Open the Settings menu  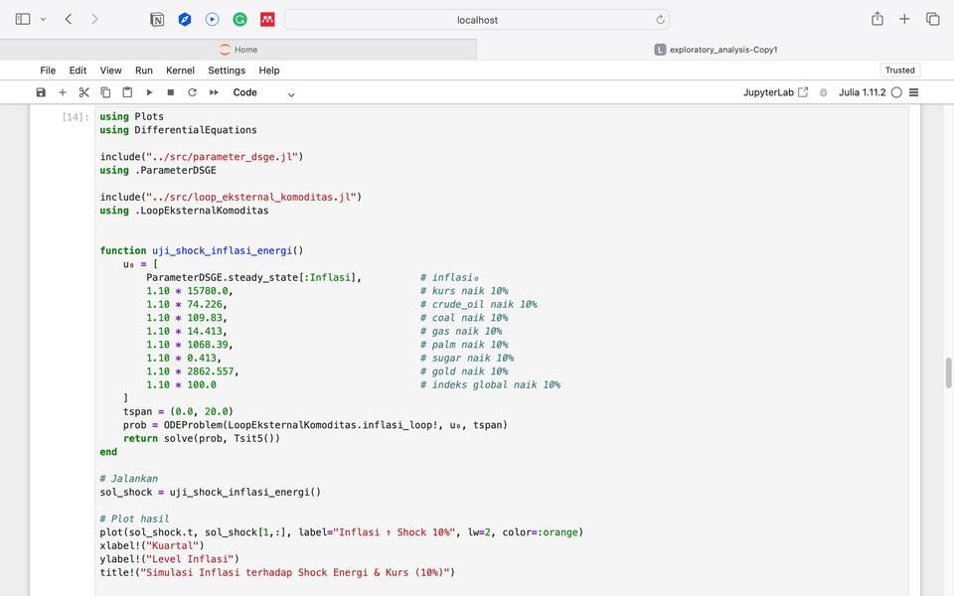pyautogui.click(x=227, y=71)
